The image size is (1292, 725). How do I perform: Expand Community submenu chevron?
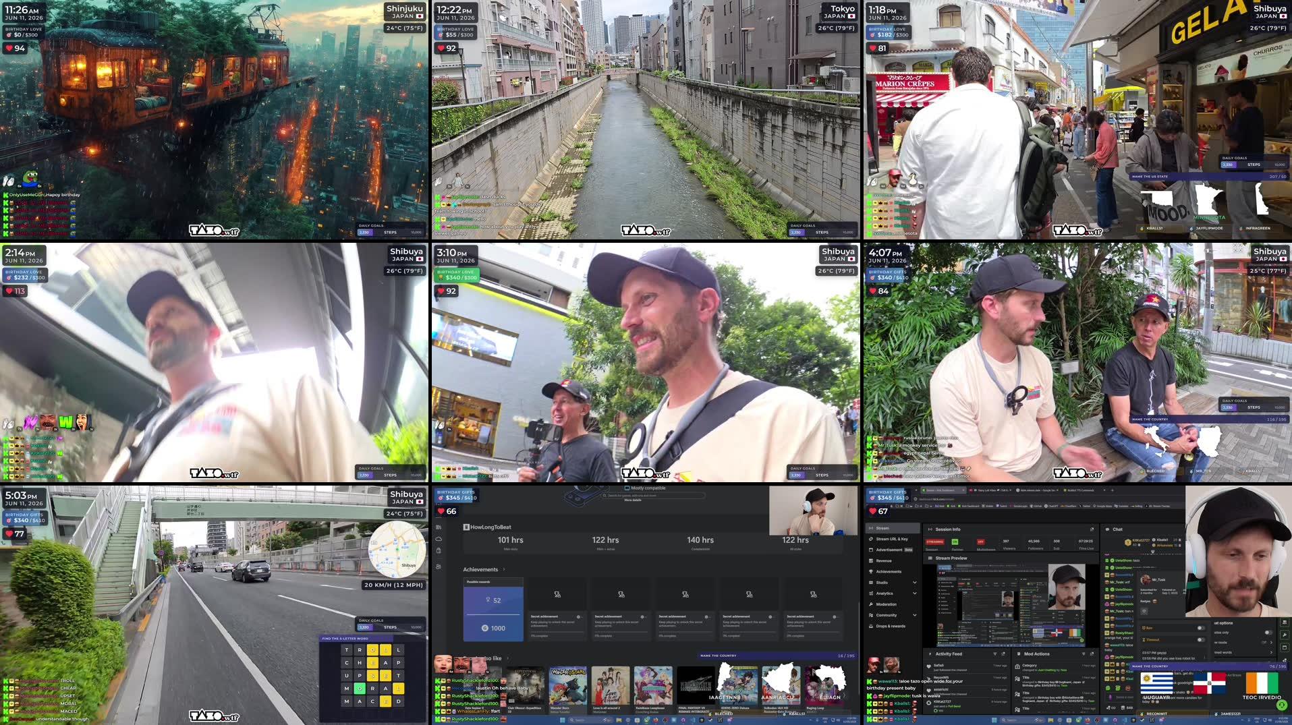coord(915,615)
